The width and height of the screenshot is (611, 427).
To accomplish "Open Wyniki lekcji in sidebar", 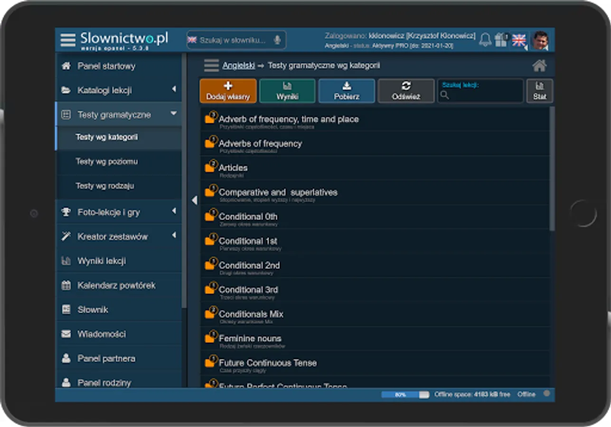I will point(118,261).
